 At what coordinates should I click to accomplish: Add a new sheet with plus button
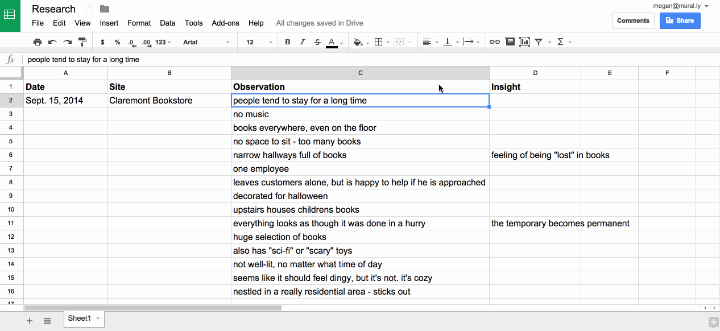click(30, 321)
